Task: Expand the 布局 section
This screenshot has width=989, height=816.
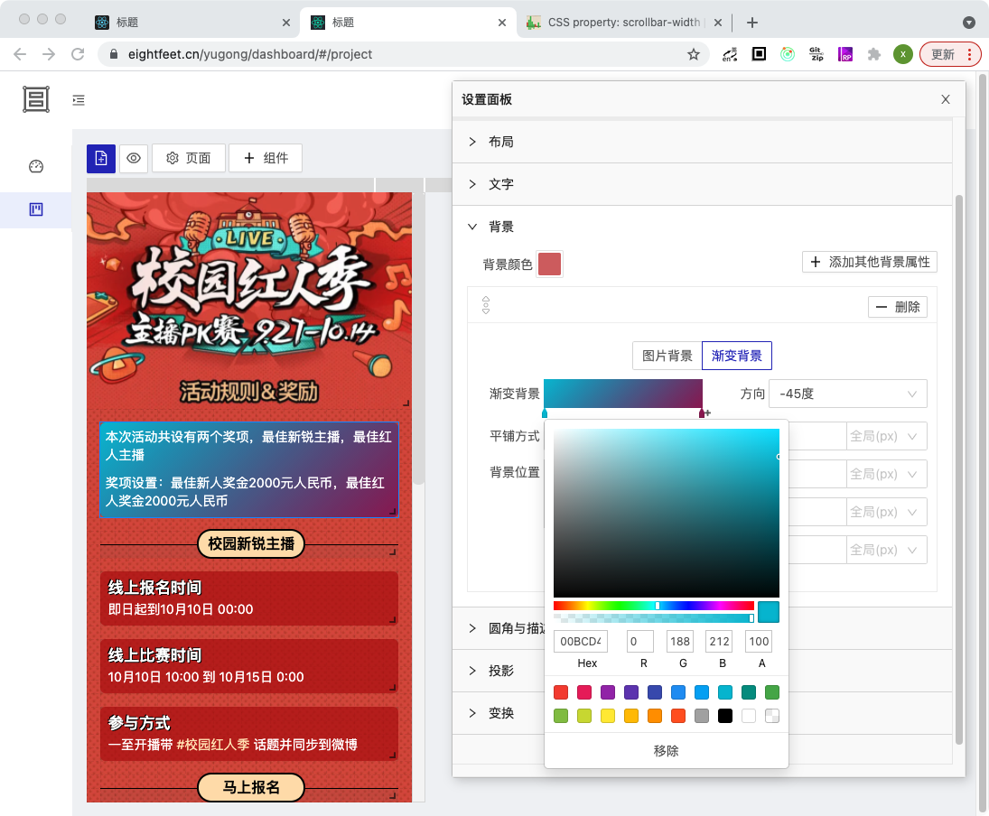Action: pyautogui.click(x=702, y=142)
